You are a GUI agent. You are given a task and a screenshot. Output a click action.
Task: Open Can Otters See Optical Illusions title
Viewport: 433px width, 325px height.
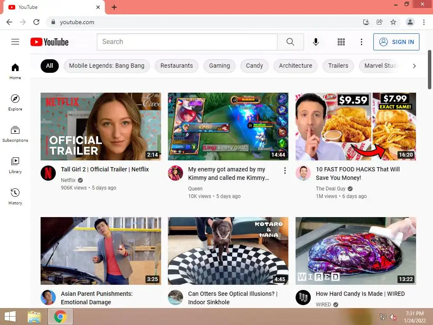[x=233, y=298]
